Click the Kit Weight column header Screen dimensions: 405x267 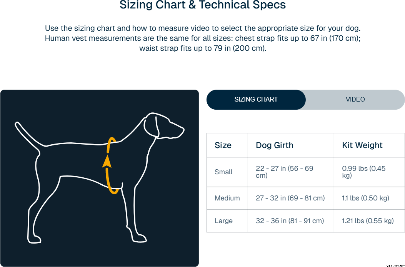pos(362,145)
